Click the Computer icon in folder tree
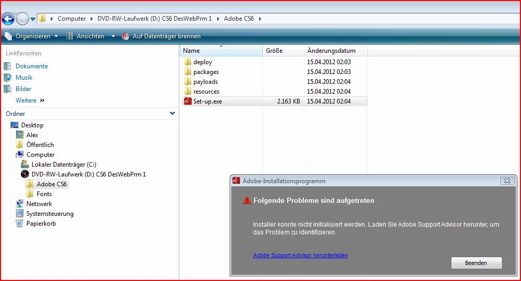This screenshot has height=281, width=521. 20,154
